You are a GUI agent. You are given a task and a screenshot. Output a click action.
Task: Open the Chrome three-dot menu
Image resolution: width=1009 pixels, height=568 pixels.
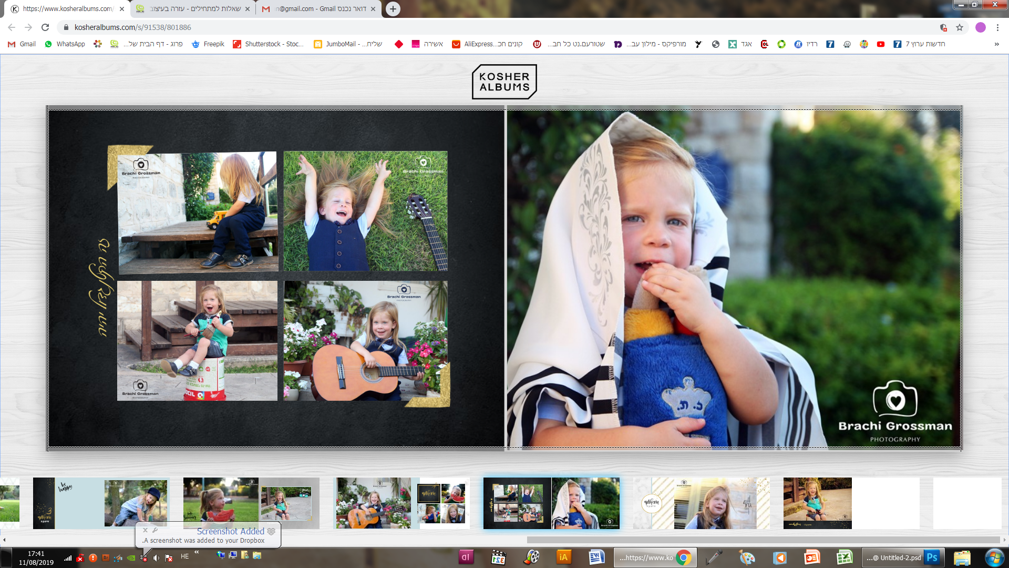coord(997,27)
